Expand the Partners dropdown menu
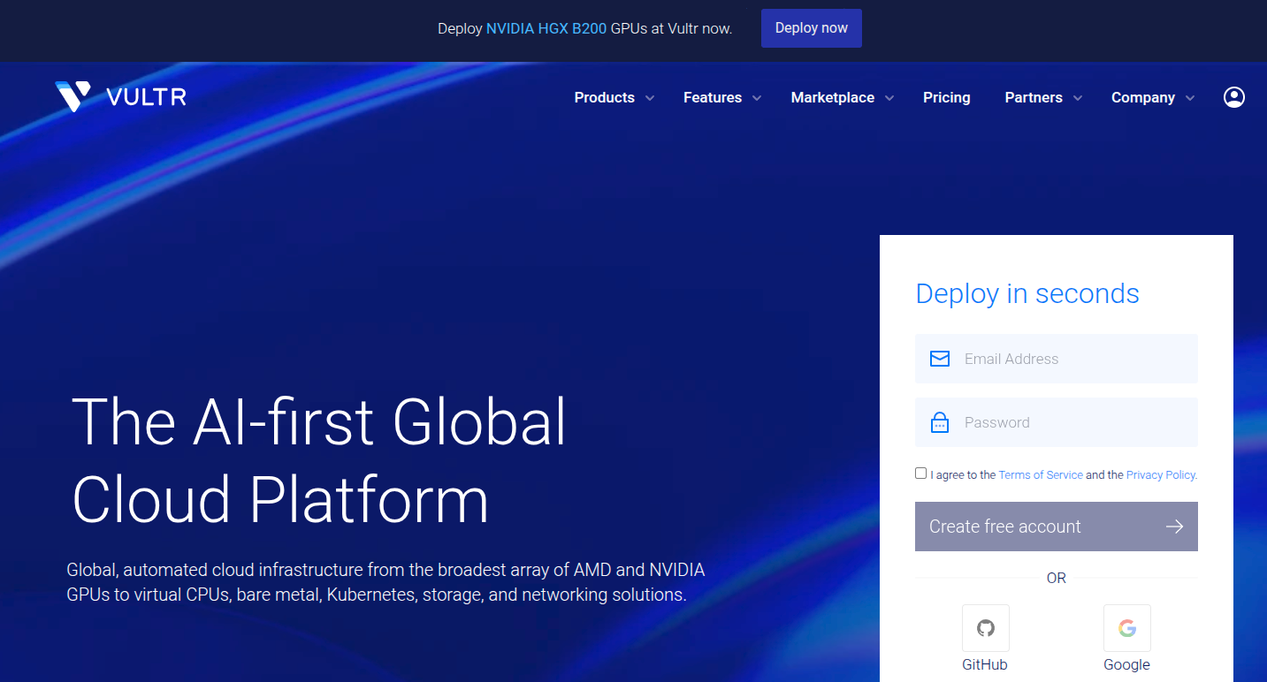The image size is (1267, 682). click(1042, 98)
